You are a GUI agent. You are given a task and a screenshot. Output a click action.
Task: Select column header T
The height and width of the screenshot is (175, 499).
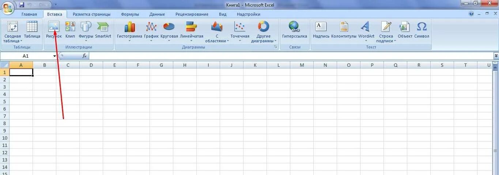465,65
